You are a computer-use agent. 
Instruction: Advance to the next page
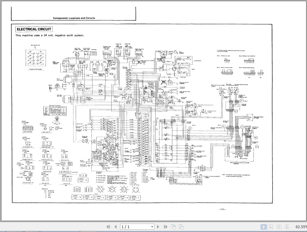point(158,227)
